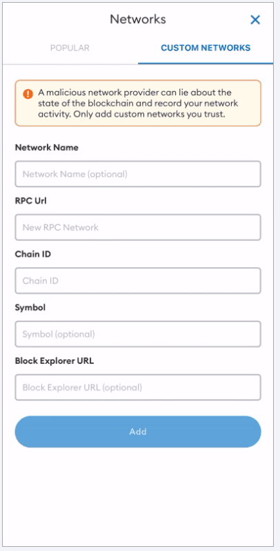Click the 'Chain ID' field label
The height and width of the screenshot is (551, 280).
[x=33, y=254]
